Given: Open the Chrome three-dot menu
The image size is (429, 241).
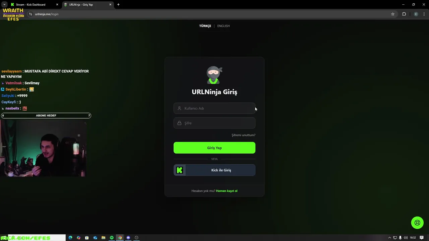Looking at the screenshot, I should [424, 14].
